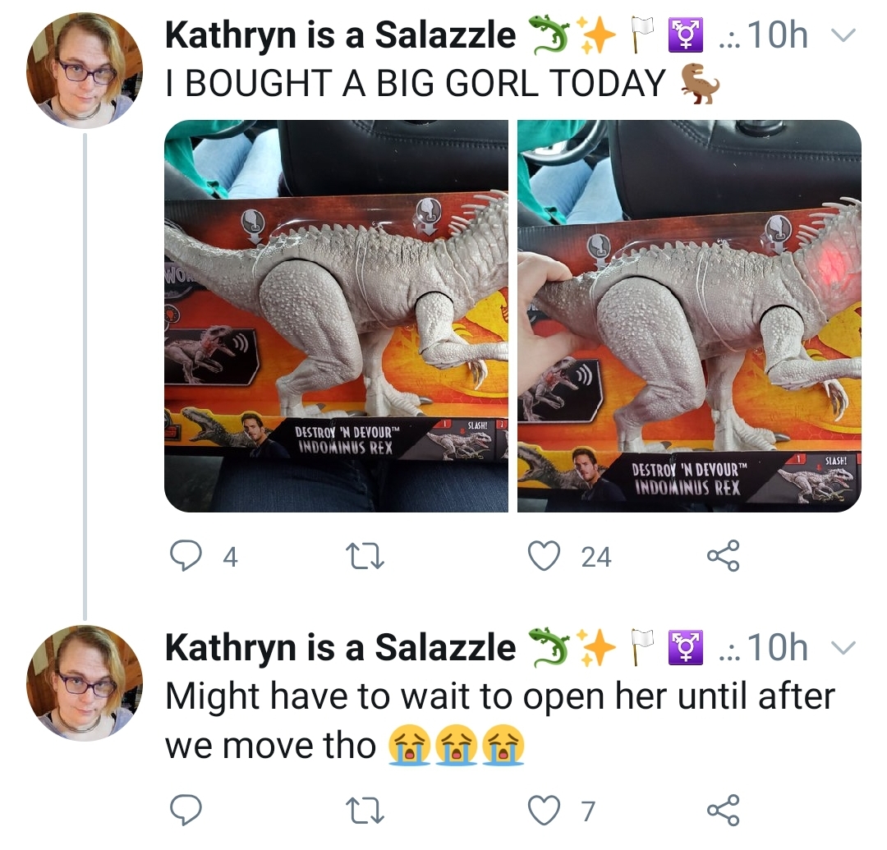
Task: Open Kathryn is a Salazzle profile from first tweet
Action: click(340, 35)
